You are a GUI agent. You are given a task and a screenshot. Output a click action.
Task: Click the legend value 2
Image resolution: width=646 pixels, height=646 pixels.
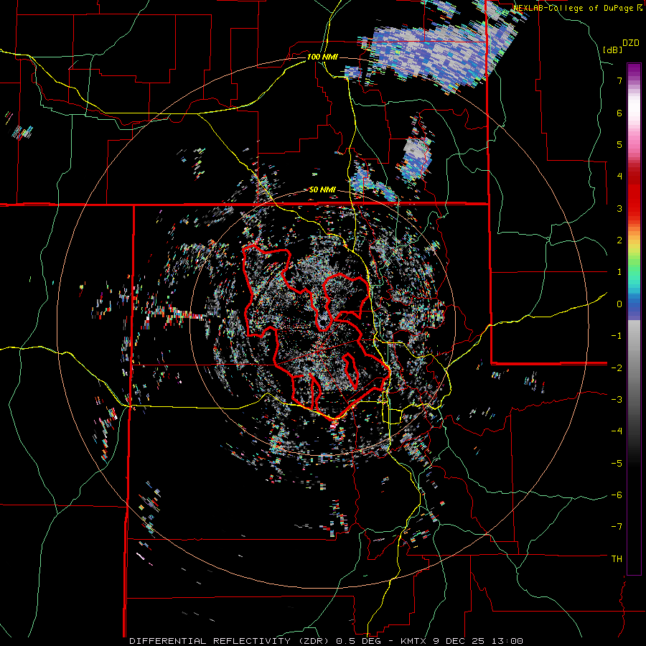[619, 240]
